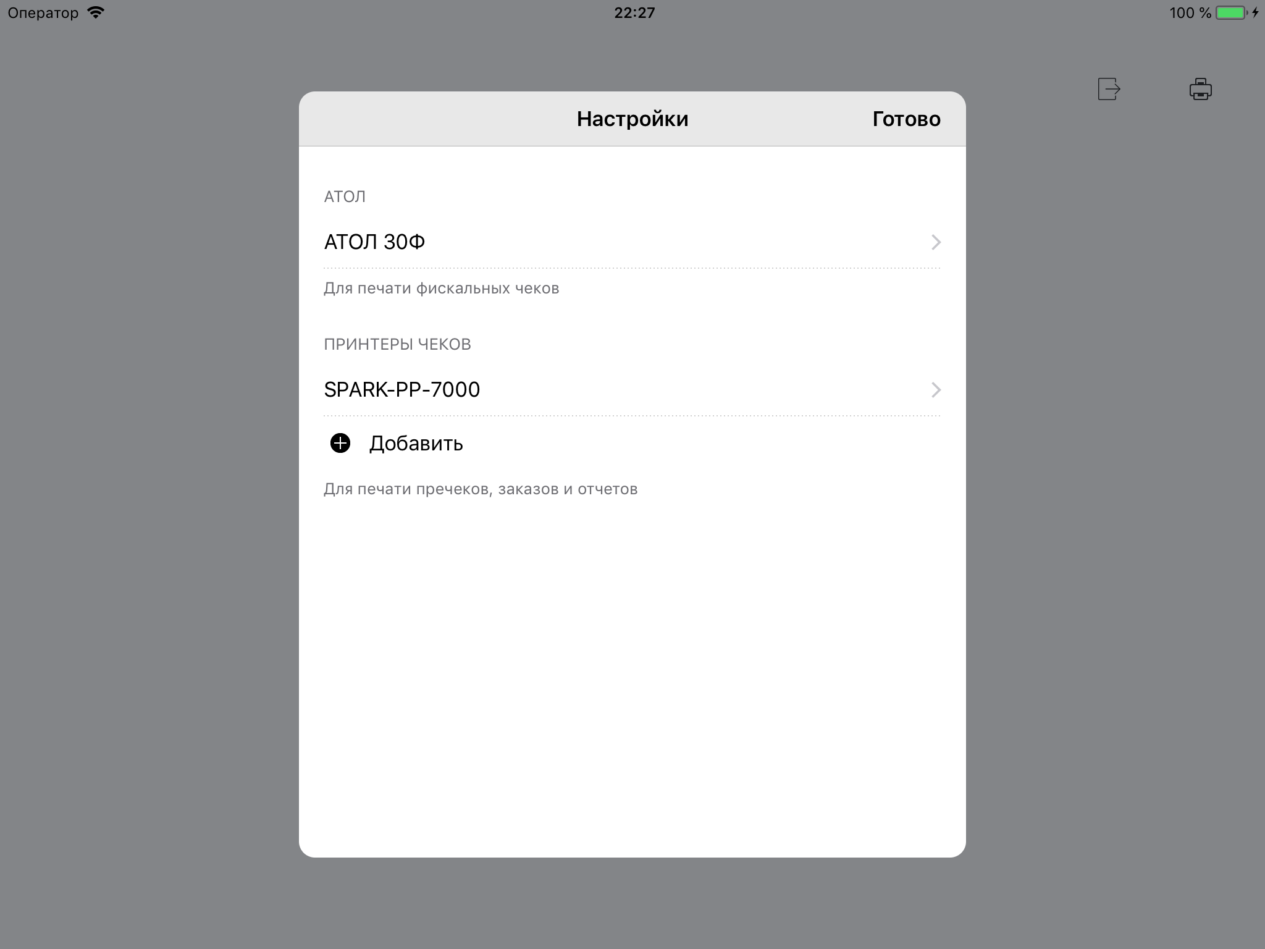The height and width of the screenshot is (949, 1265).
Task: Tap the 22:27 clock in status bar
Action: [634, 12]
